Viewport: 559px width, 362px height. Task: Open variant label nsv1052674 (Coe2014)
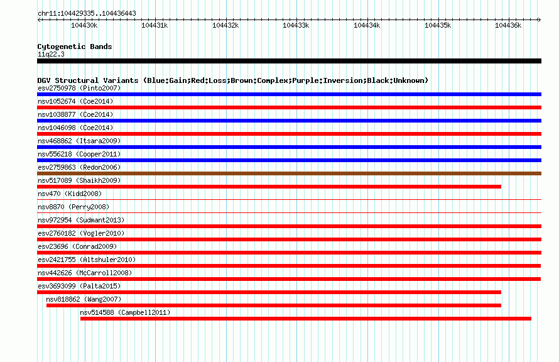click(75, 101)
